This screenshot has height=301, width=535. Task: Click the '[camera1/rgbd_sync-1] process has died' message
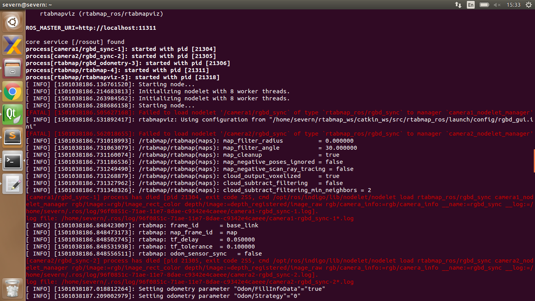click(x=279, y=204)
